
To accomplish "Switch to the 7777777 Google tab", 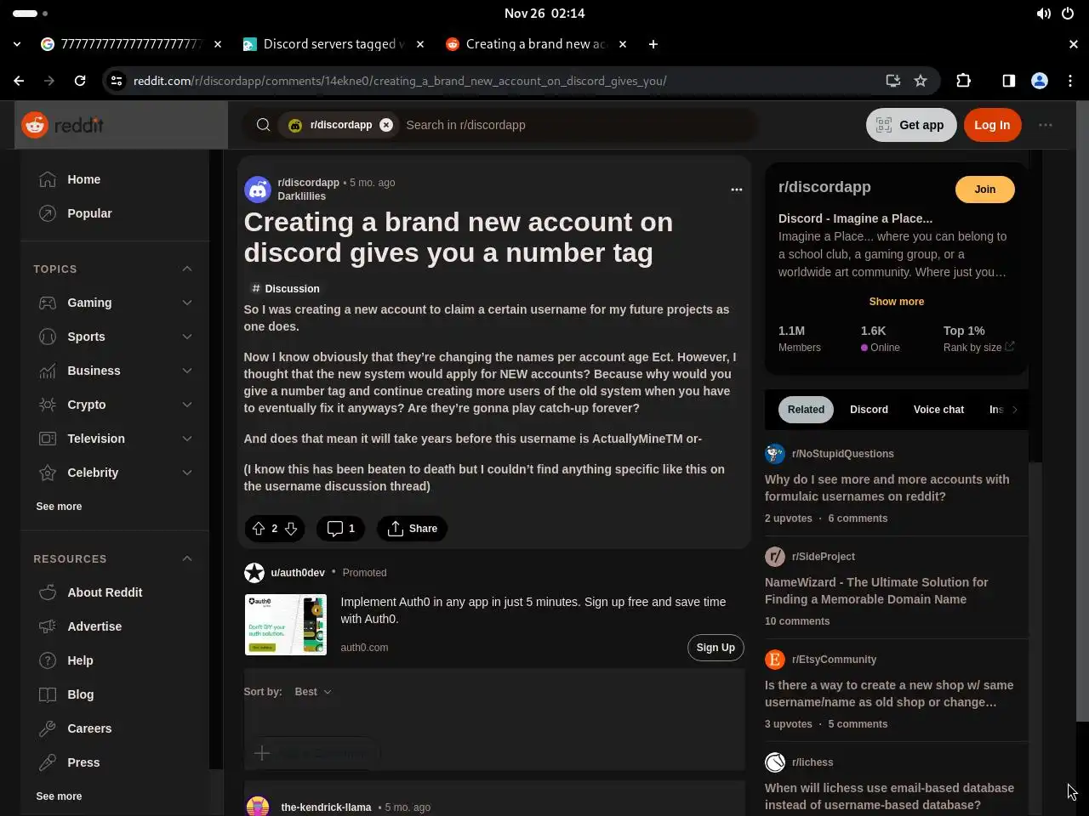I will [x=132, y=44].
